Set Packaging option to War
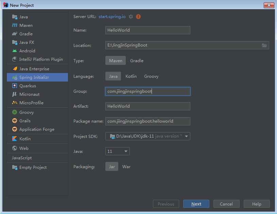 coord(126,167)
